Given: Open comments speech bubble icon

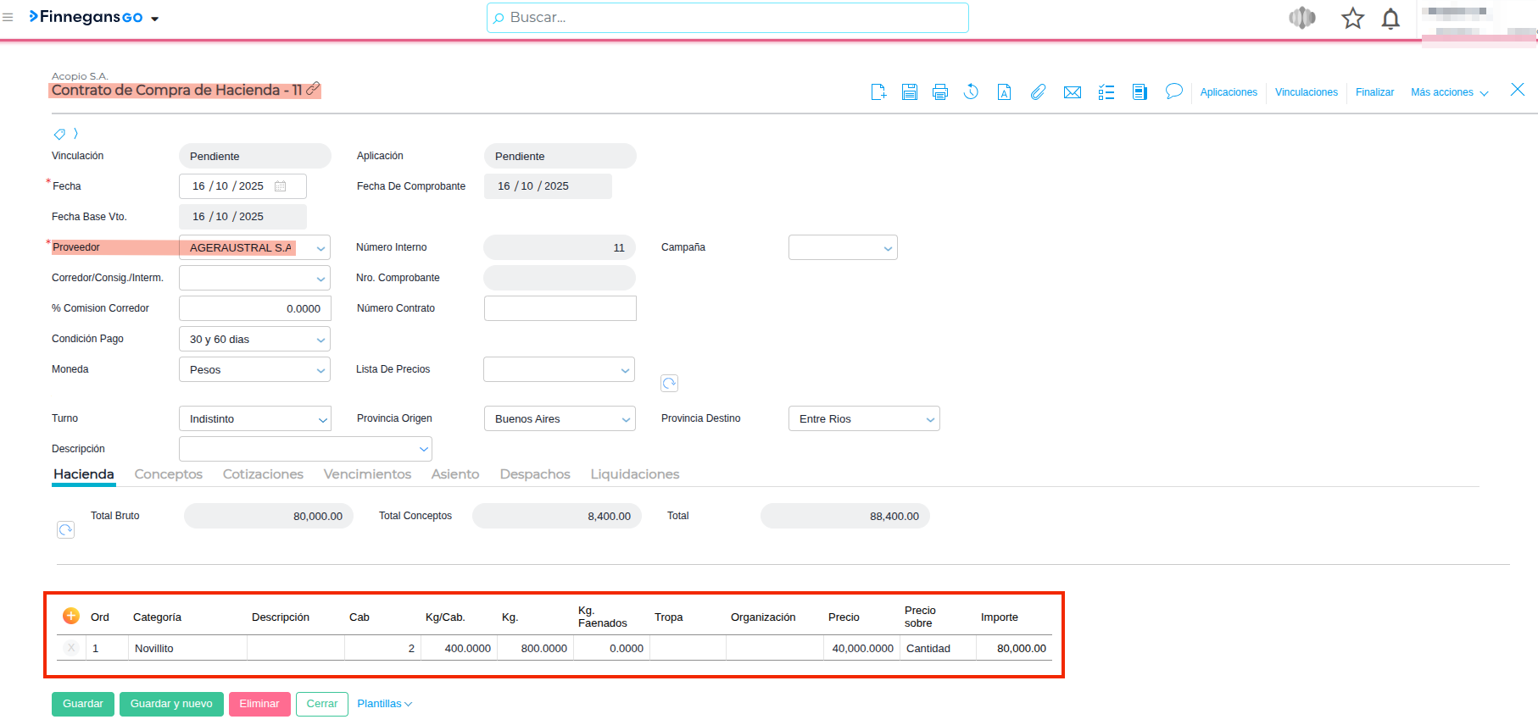Looking at the screenshot, I should coord(1173,91).
